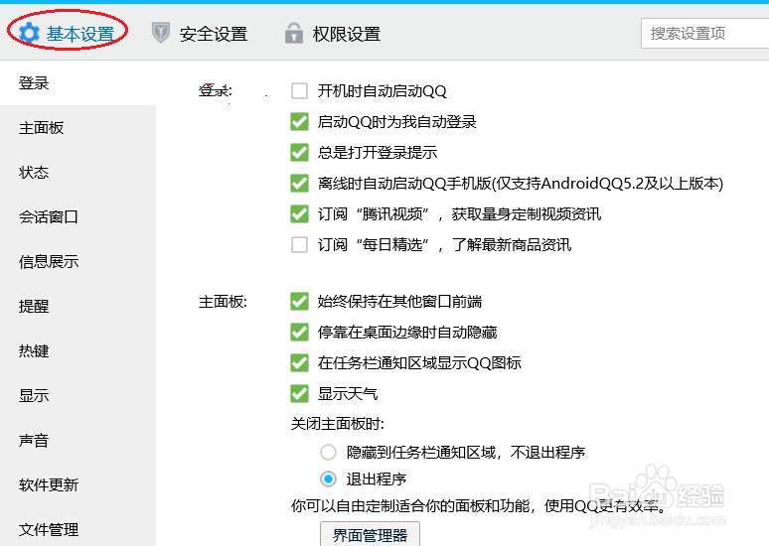Select 文件管理 in the sidebar

[x=77, y=529]
